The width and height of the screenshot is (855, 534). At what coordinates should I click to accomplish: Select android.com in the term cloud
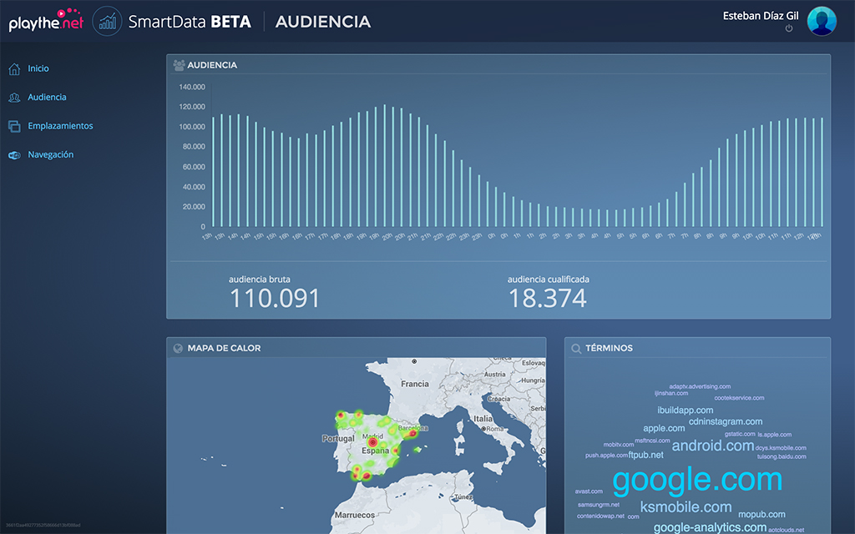click(x=712, y=446)
